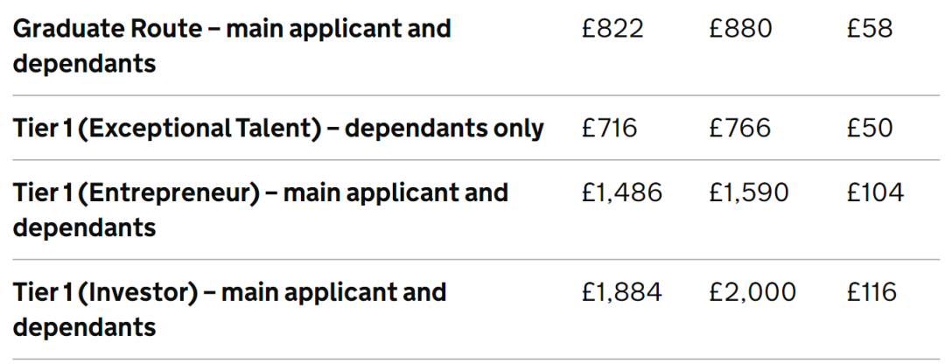The height and width of the screenshot is (364, 945).
Task: Select the £1,884 Investor fee
Action: [622, 292]
